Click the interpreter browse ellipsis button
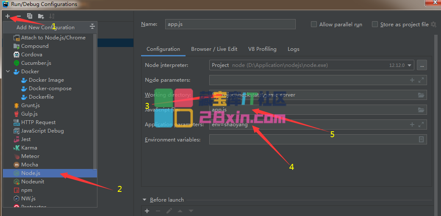This screenshot has width=441, height=216. coord(422,65)
